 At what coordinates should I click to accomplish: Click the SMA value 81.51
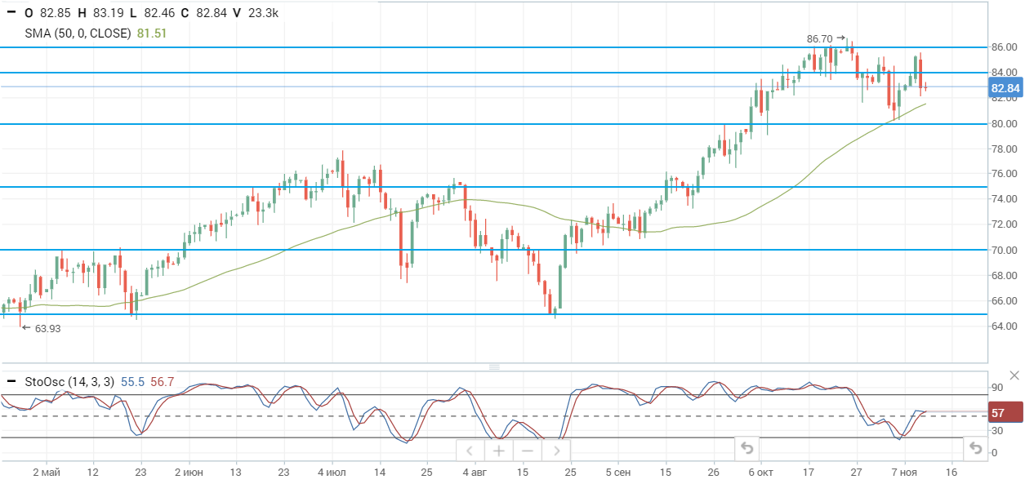point(152,33)
